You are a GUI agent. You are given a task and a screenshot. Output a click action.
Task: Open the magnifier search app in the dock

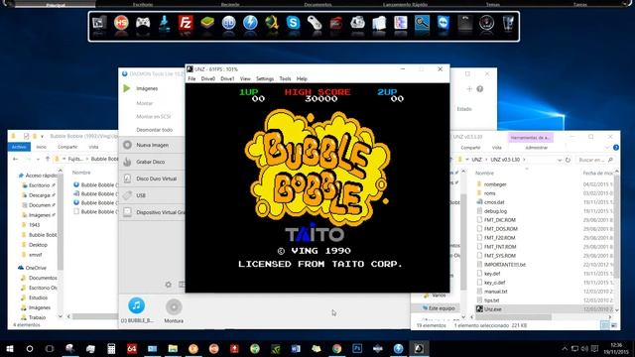click(422, 23)
